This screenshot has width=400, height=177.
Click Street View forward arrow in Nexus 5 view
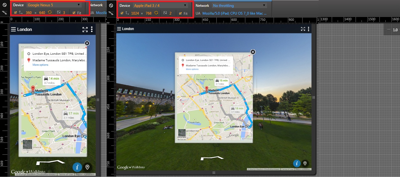pos(50,162)
